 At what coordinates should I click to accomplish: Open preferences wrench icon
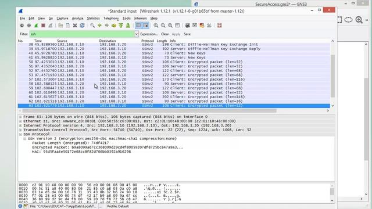(209, 26)
